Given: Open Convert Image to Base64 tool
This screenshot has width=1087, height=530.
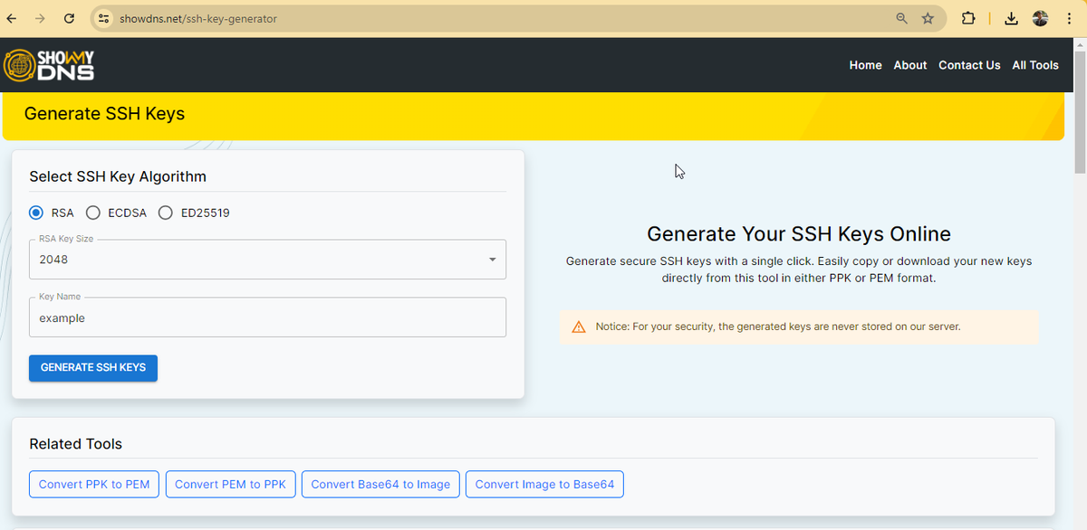Looking at the screenshot, I should click(x=544, y=484).
